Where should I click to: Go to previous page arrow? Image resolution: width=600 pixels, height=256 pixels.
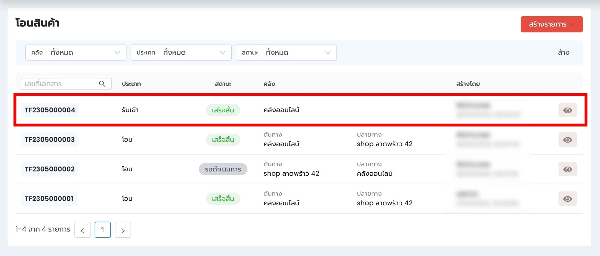[x=82, y=230]
